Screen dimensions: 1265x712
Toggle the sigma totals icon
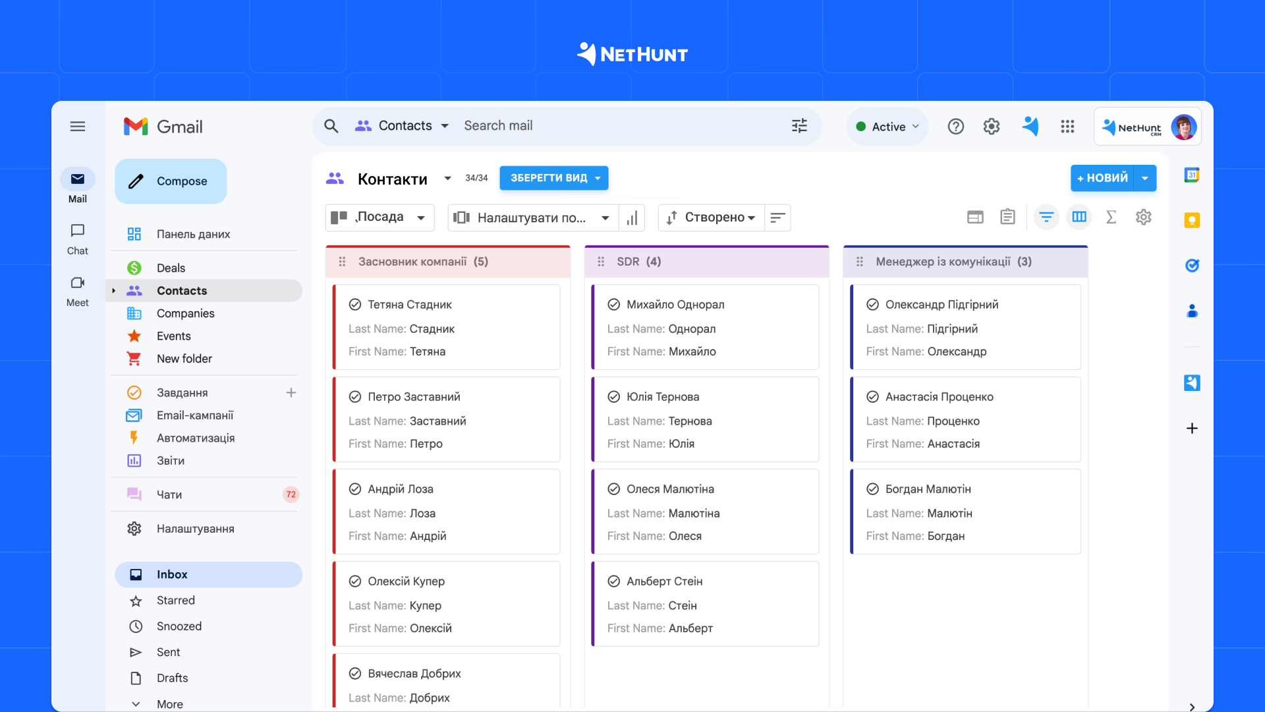1111,217
